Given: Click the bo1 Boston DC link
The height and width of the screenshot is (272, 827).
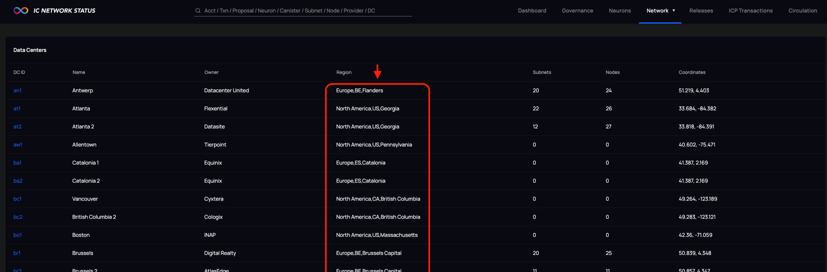Looking at the screenshot, I should tap(17, 235).
